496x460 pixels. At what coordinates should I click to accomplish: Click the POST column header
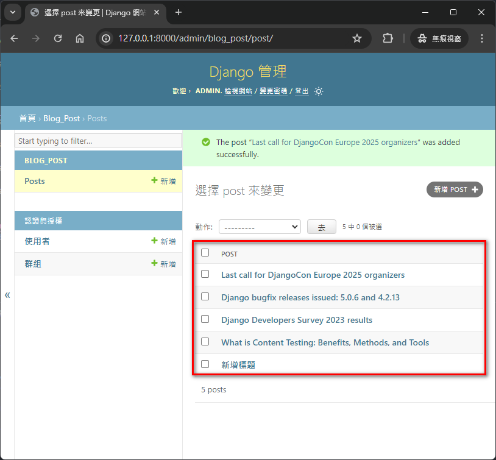click(x=229, y=254)
